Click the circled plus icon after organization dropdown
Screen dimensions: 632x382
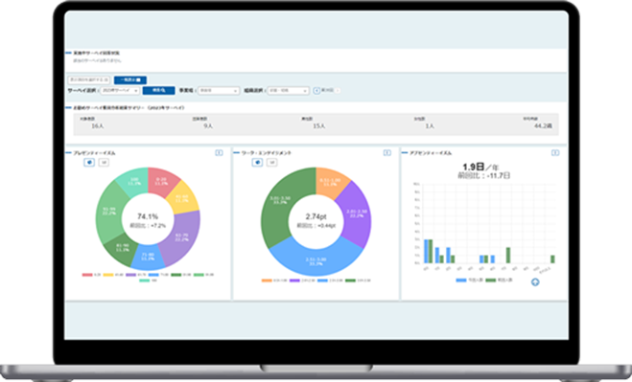point(316,91)
